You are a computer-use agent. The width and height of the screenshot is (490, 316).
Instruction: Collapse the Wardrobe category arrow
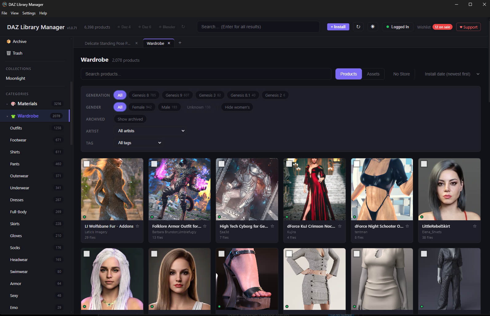pyautogui.click(x=7, y=116)
